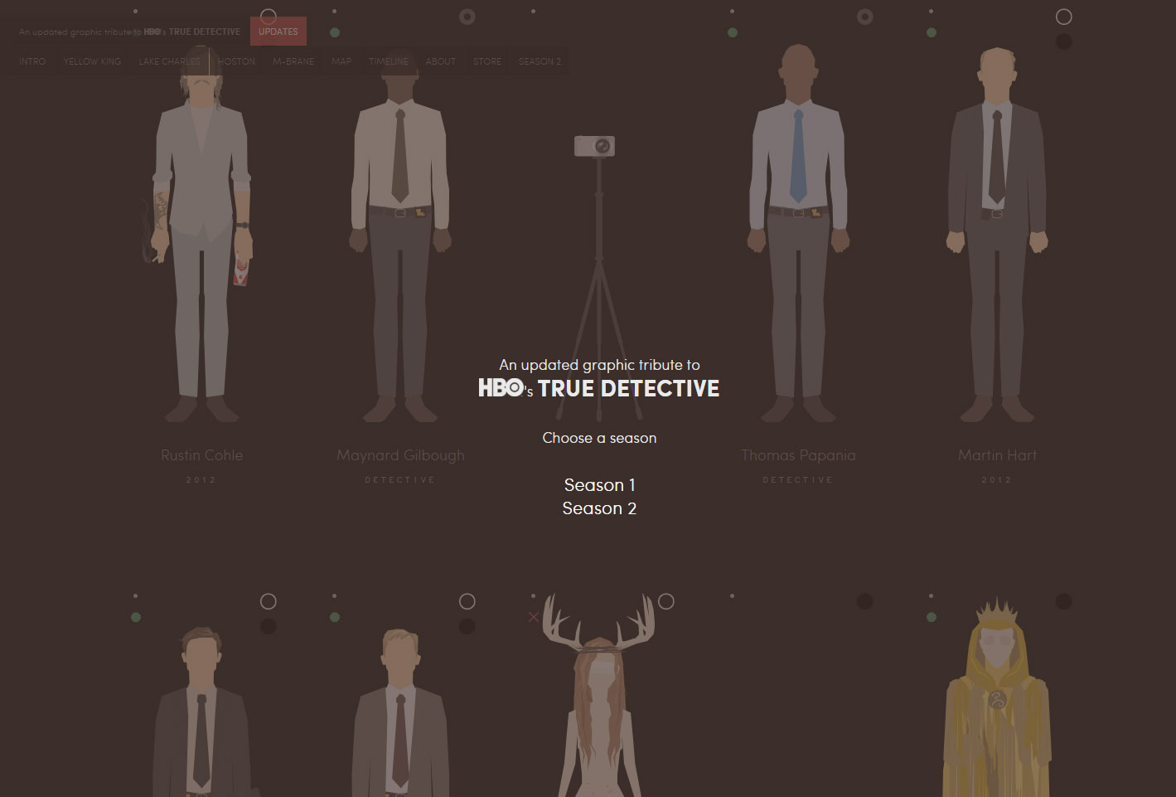This screenshot has height=797, width=1176.
Task: Click the Thomas Papania name label
Action: point(798,455)
